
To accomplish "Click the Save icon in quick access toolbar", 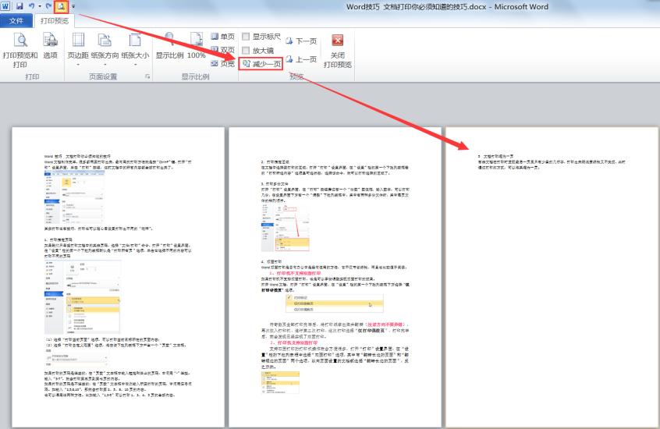I will tap(19, 6).
